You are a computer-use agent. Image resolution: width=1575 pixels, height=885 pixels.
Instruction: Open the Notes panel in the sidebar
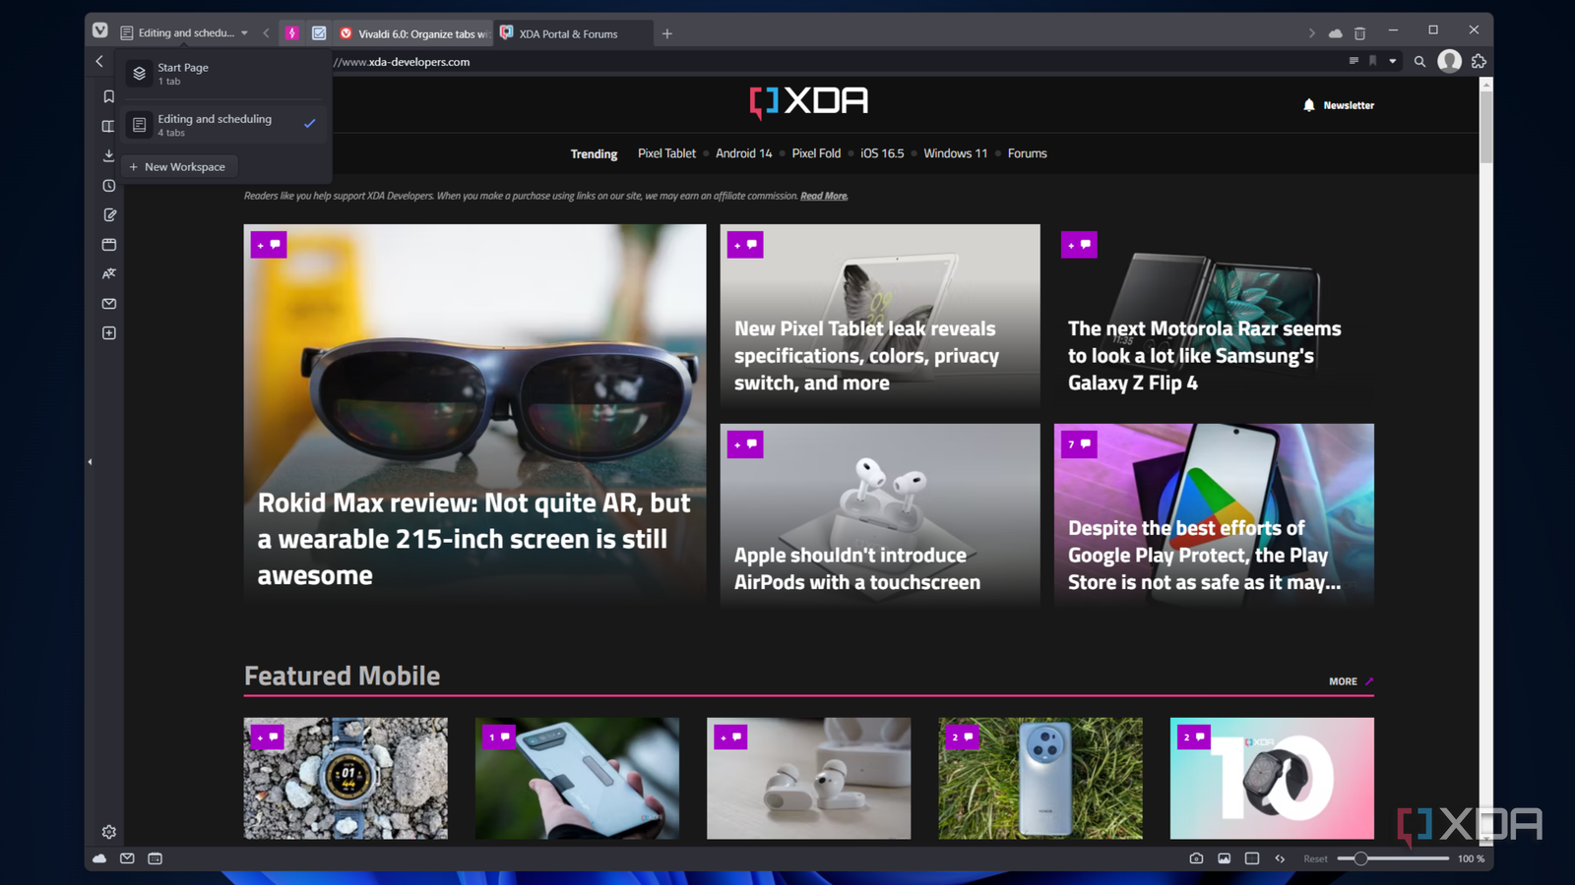(108, 214)
